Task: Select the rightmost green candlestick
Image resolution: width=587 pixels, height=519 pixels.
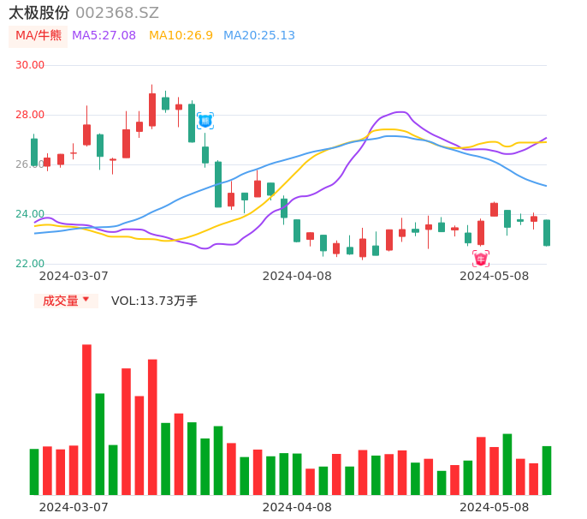Action: click(547, 233)
